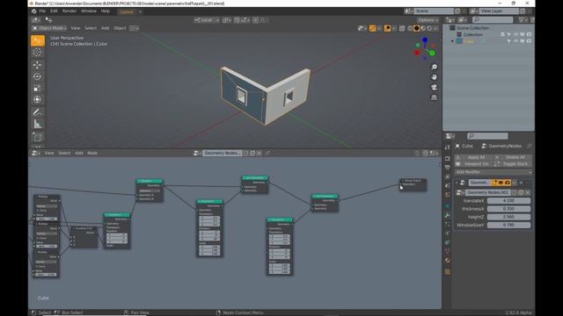Toggle rendered viewport shading mode

click(429, 28)
